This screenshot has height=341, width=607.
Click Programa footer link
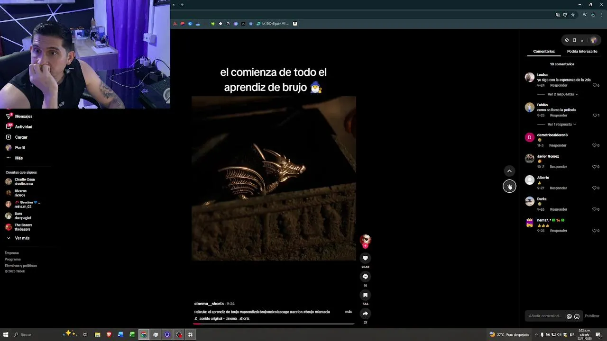[x=13, y=260]
